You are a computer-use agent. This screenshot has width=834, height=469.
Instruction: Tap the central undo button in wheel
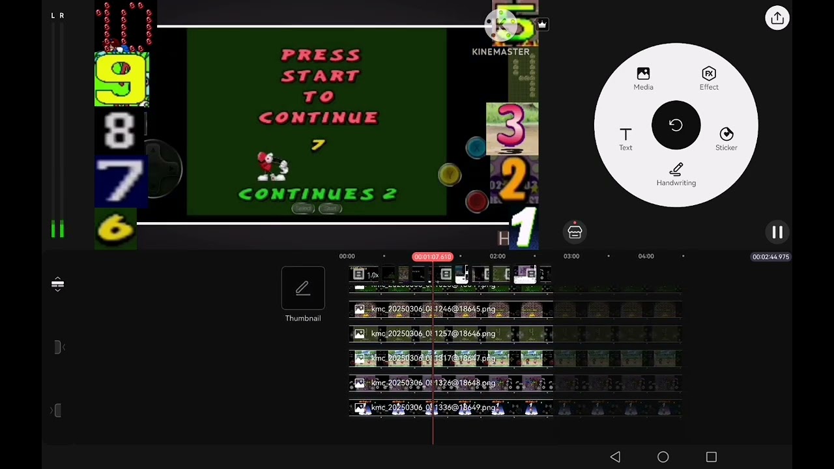tap(676, 125)
